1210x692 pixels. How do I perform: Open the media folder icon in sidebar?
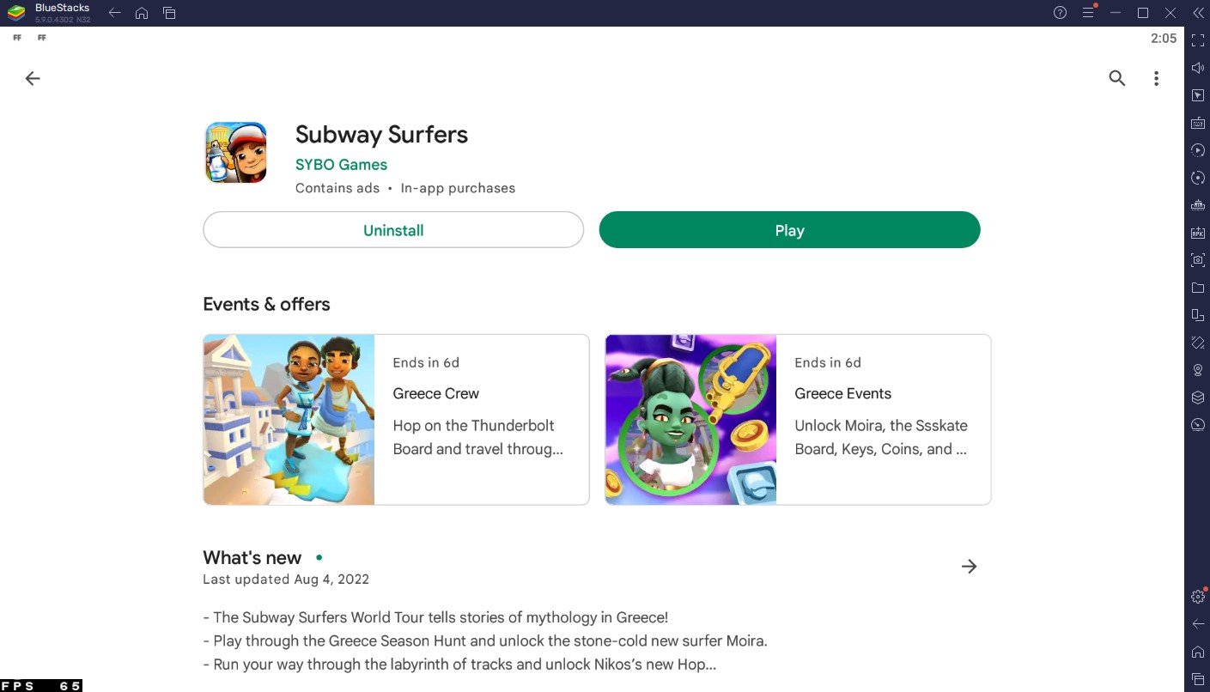click(1198, 288)
